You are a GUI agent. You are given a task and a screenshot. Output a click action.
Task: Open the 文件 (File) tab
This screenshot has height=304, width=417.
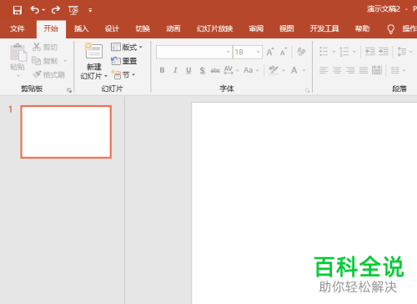coord(18,28)
